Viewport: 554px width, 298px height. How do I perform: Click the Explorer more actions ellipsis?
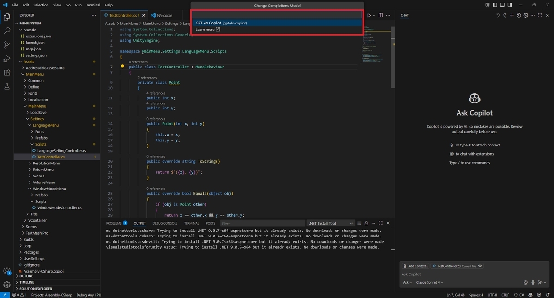(x=94, y=15)
